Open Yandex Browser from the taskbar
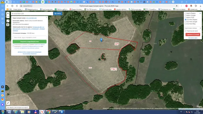Viewport: 203px width, 114px height. pyautogui.click(x=42, y=112)
